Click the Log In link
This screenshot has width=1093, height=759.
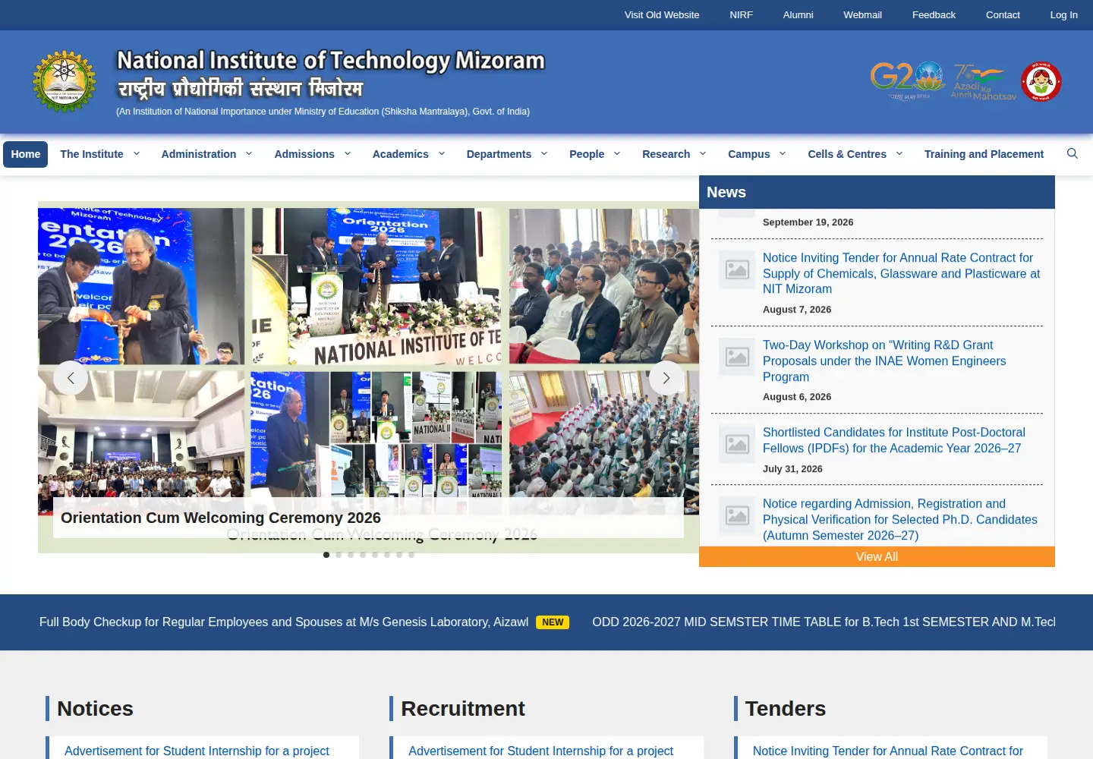point(1063,15)
